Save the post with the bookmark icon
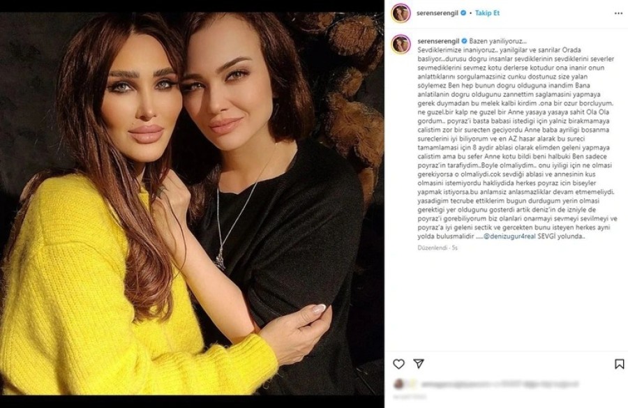 click(x=619, y=363)
